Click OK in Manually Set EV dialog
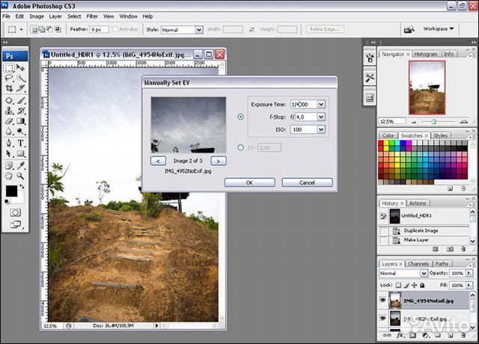 click(249, 182)
